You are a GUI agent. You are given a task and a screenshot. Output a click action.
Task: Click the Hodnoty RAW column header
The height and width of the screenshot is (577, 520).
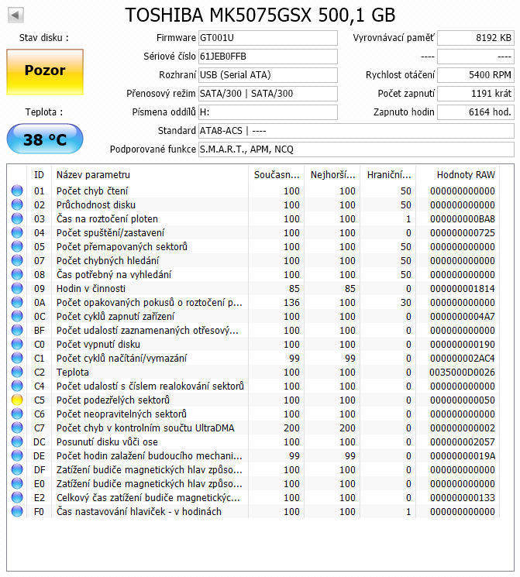(458, 175)
